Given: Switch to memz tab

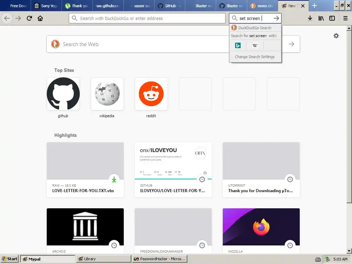Looking at the screenshot, I should [x=262, y=6].
